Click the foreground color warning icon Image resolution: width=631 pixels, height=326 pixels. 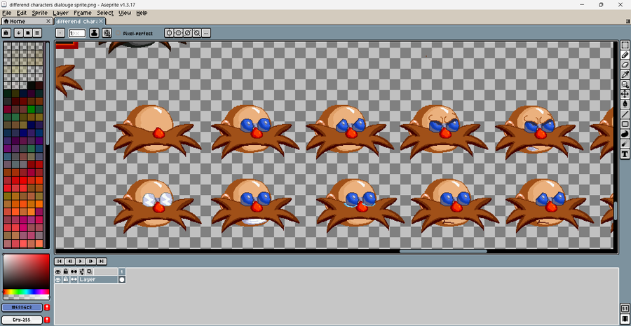47,308
